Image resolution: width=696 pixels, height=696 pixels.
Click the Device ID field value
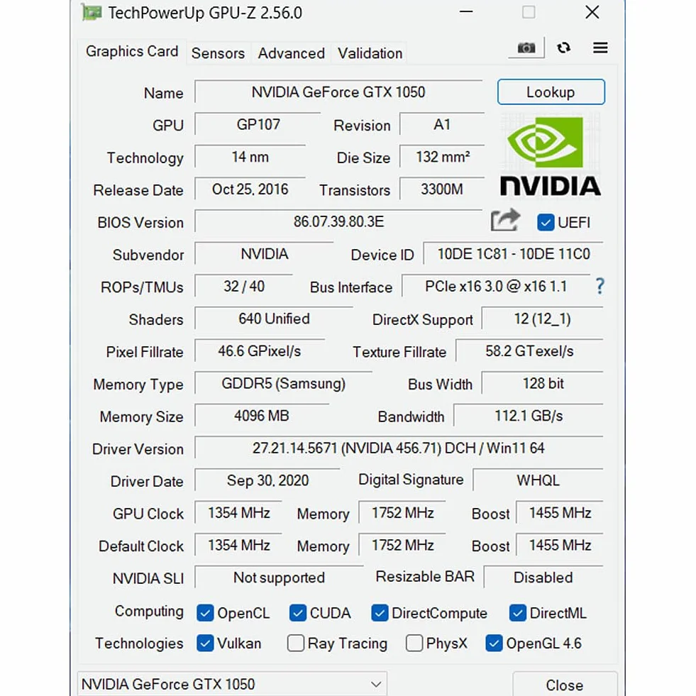tap(514, 254)
